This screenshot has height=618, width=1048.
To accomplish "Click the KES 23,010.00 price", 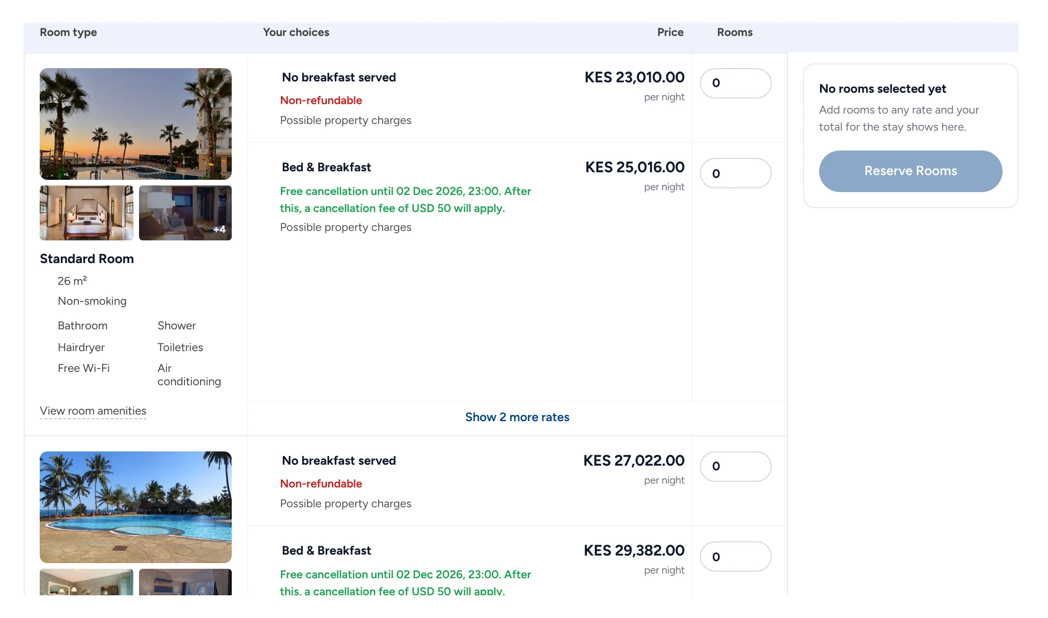I will pyautogui.click(x=635, y=77).
